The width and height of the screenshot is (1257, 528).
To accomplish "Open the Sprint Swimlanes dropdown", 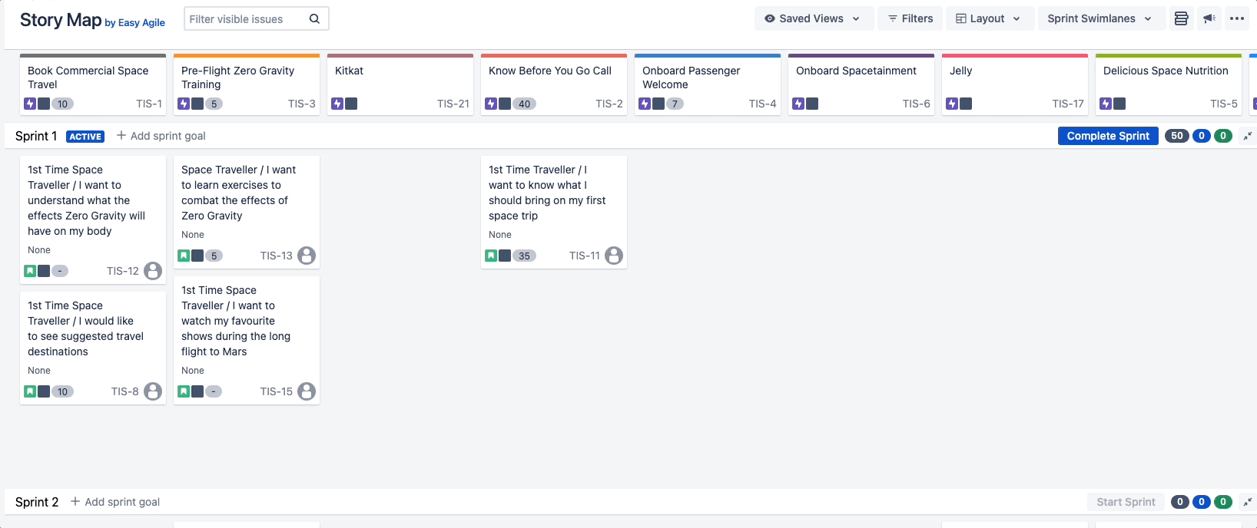I will [x=1099, y=18].
